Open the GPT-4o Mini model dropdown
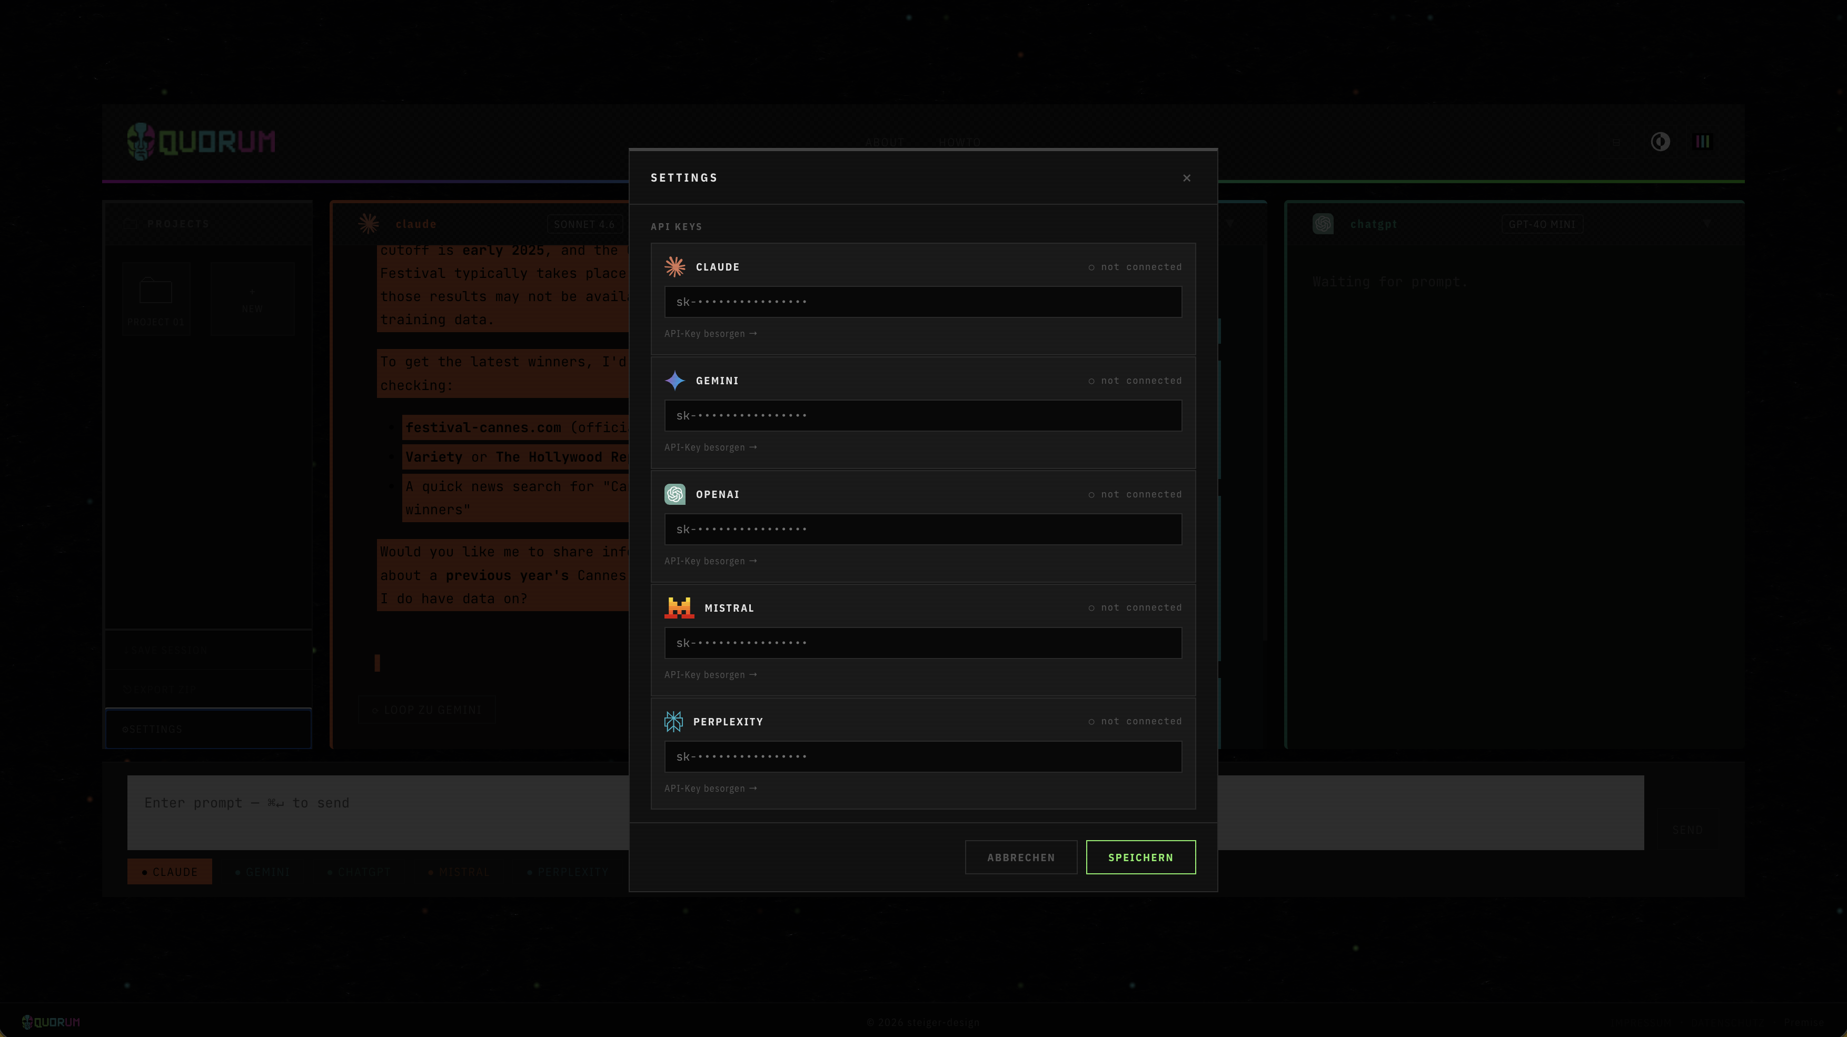The width and height of the screenshot is (1847, 1037). (1542, 224)
